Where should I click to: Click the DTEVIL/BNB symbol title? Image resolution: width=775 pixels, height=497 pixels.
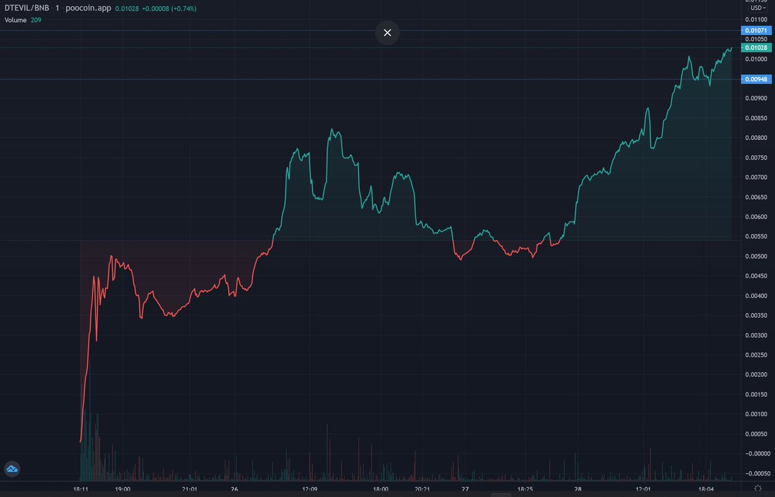pyautogui.click(x=27, y=9)
